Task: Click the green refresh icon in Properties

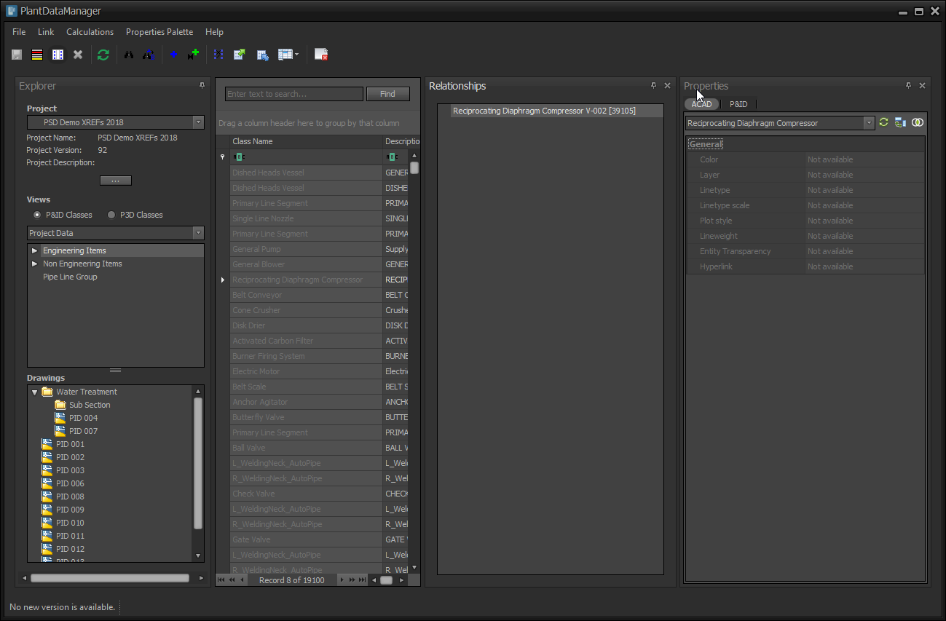Action: click(883, 122)
